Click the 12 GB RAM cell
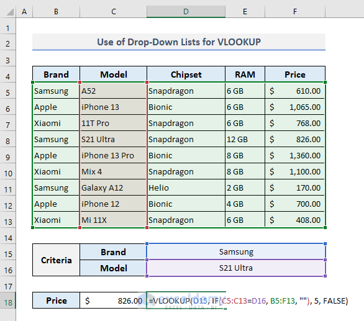Viewport: 364px width, 321px height. 245,139
